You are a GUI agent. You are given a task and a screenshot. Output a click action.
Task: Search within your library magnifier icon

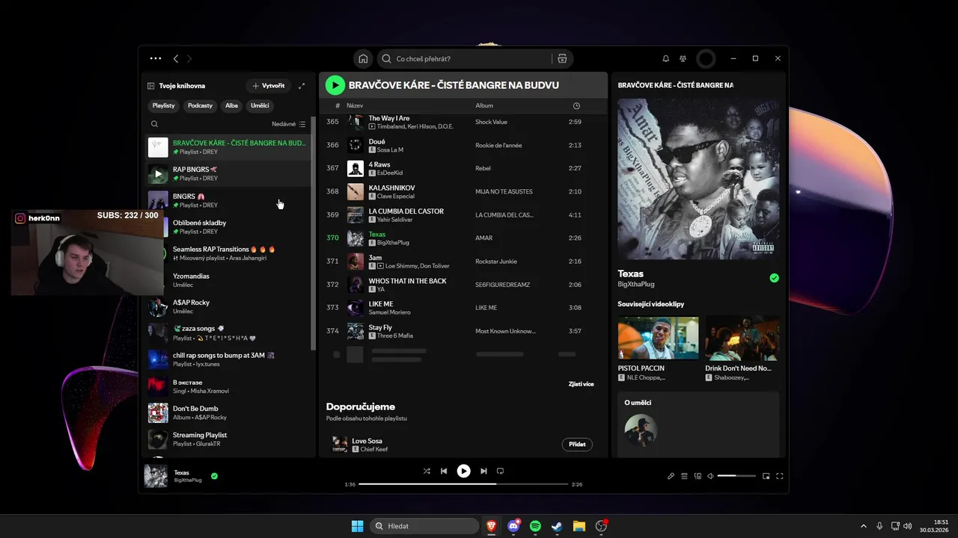click(x=154, y=124)
